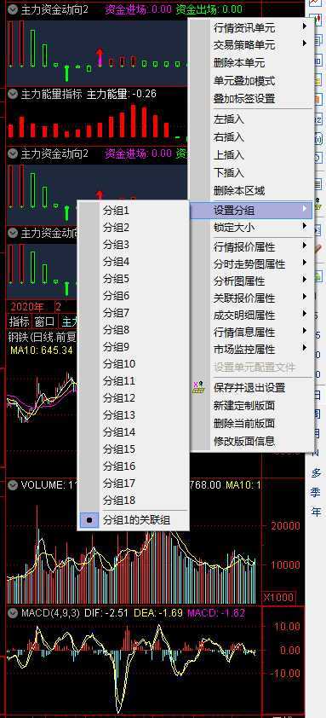Image resolution: width=326 pixels, height=718 pixels.
Task: Choose 分组4 from the submenu
Action: (x=134, y=262)
